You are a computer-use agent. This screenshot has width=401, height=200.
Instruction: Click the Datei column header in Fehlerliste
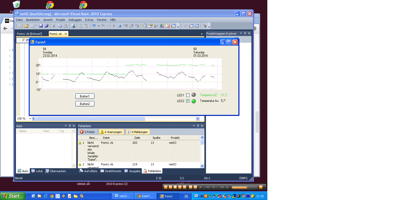pos(116,138)
